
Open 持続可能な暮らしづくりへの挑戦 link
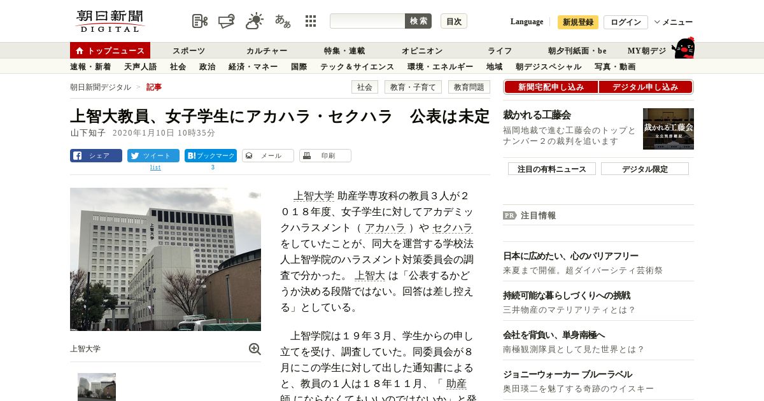[x=567, y=295]
